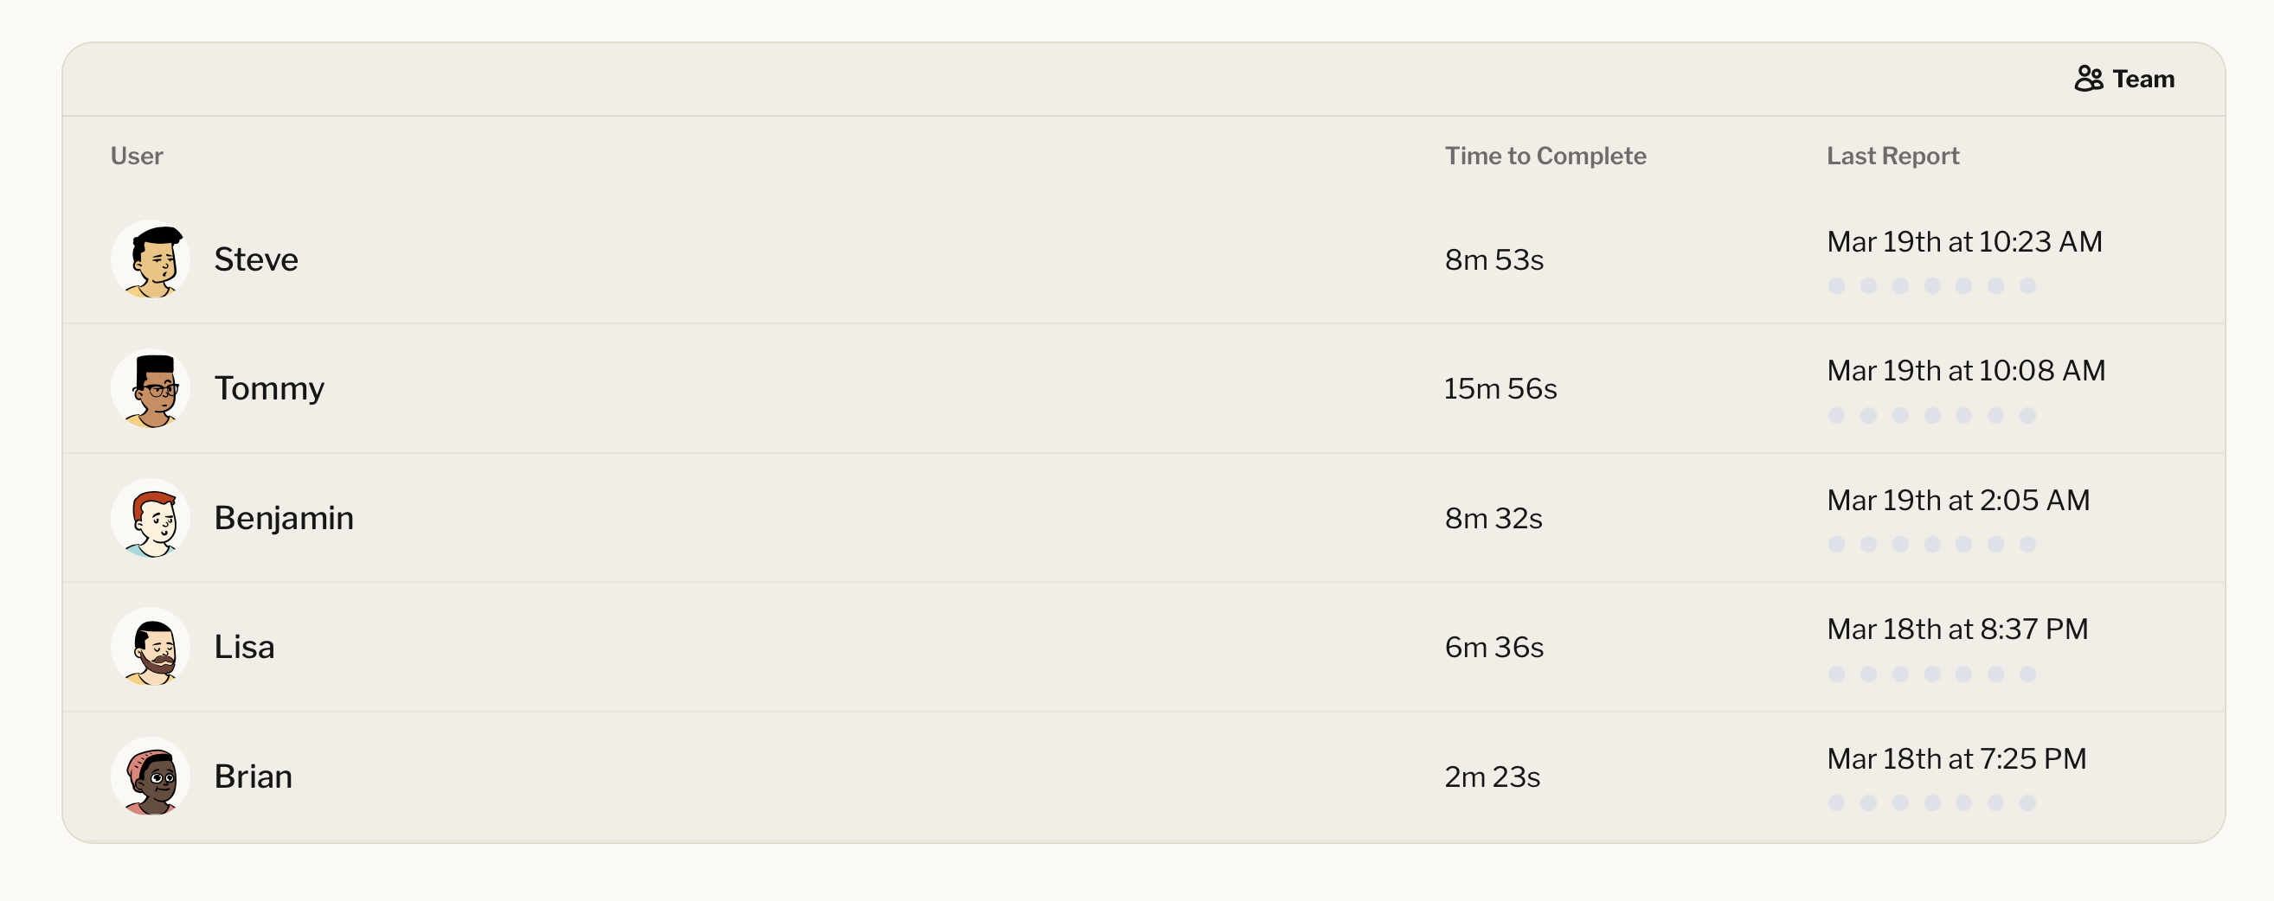Click Benjamin's red-haired avatar

coord(151,518)
